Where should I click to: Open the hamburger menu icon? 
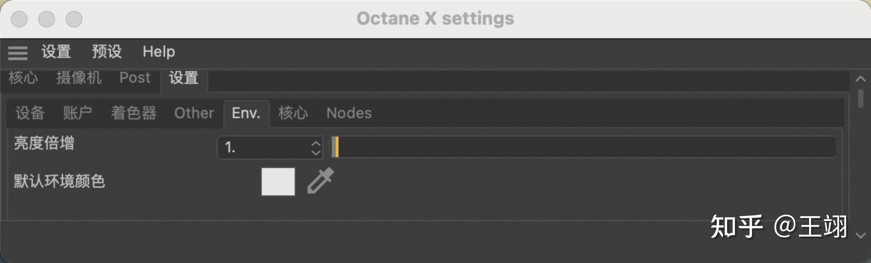point(18,53)
